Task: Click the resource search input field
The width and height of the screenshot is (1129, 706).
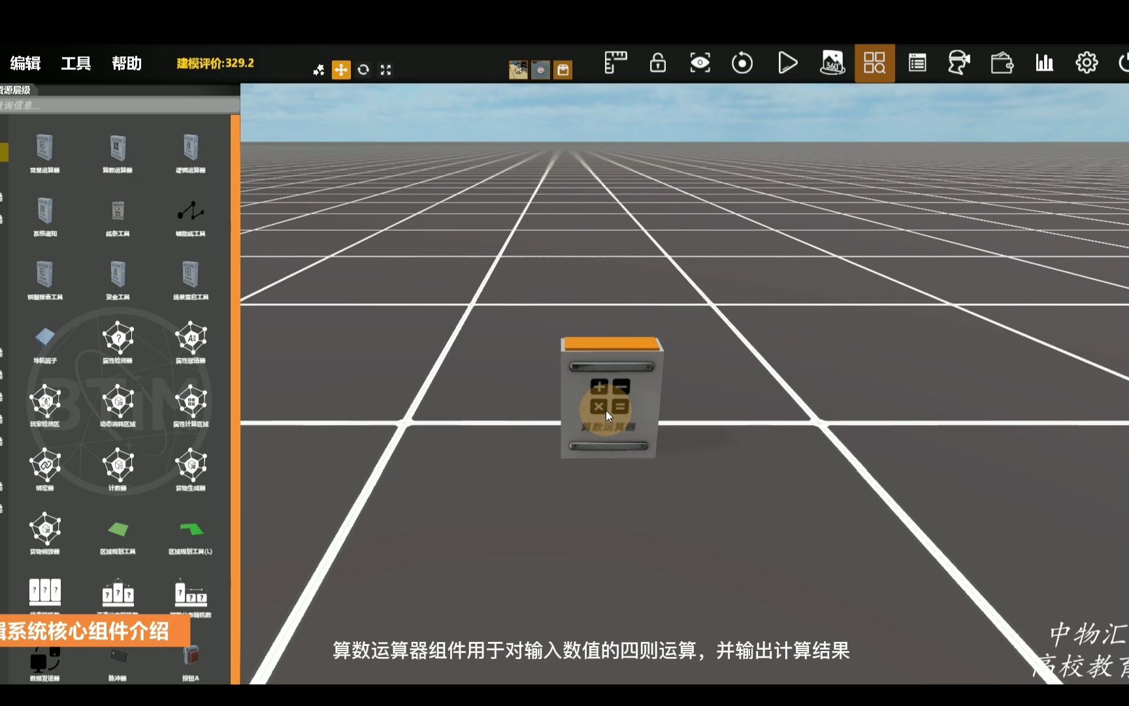Action: [120, 105]
